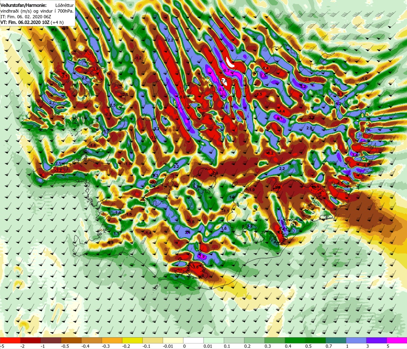Click the "-0.3" legend scale label

(x=106, y=346)
